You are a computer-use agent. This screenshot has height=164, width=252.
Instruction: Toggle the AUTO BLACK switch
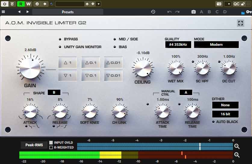[x=213, y=122]
